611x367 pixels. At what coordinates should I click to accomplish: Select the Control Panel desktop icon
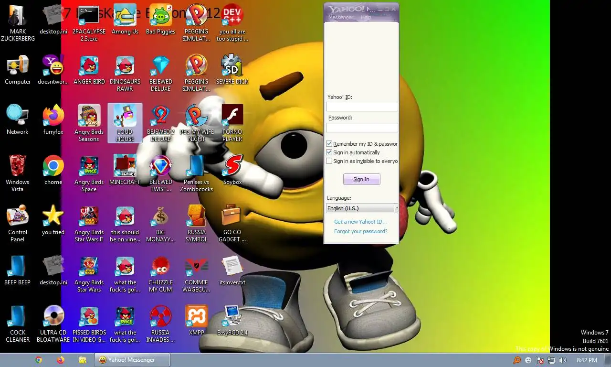click(18, 224)
